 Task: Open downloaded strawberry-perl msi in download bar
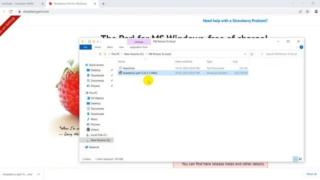(x=17, y=174)
